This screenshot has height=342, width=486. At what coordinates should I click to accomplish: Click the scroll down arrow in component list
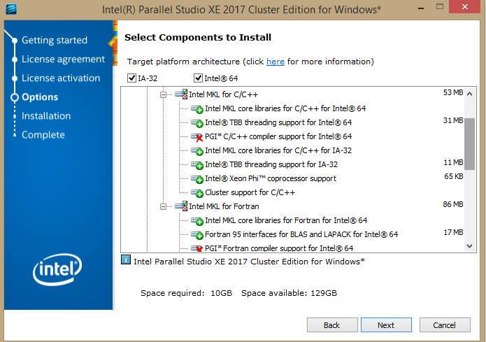(470, 247)
